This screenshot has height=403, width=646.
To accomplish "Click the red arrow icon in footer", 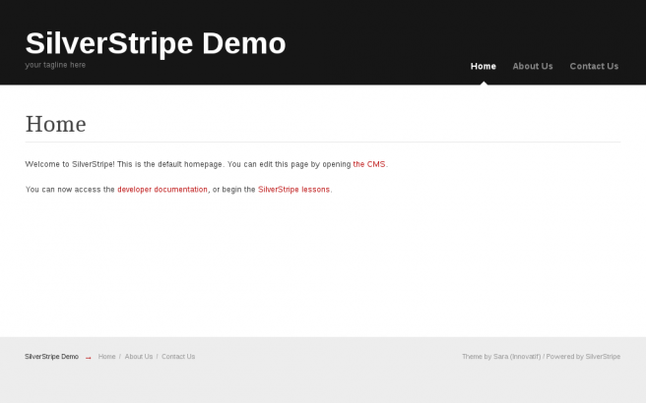I will [x=89, y=358].
